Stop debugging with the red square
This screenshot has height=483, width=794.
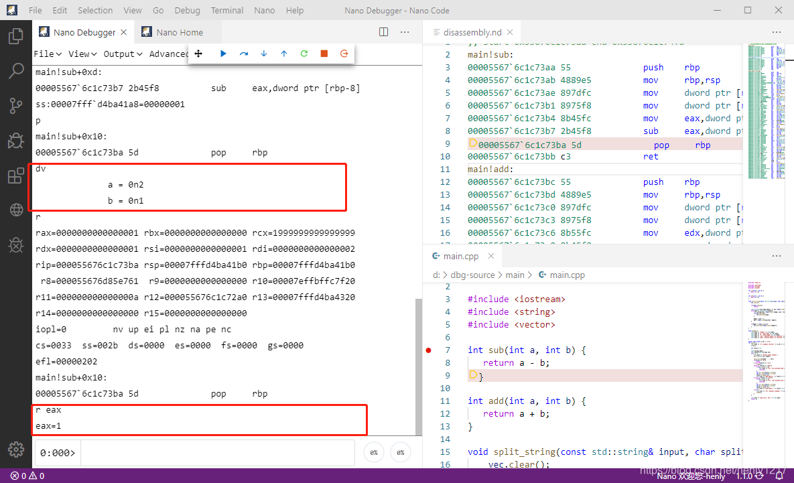click(x=324, y=54)
